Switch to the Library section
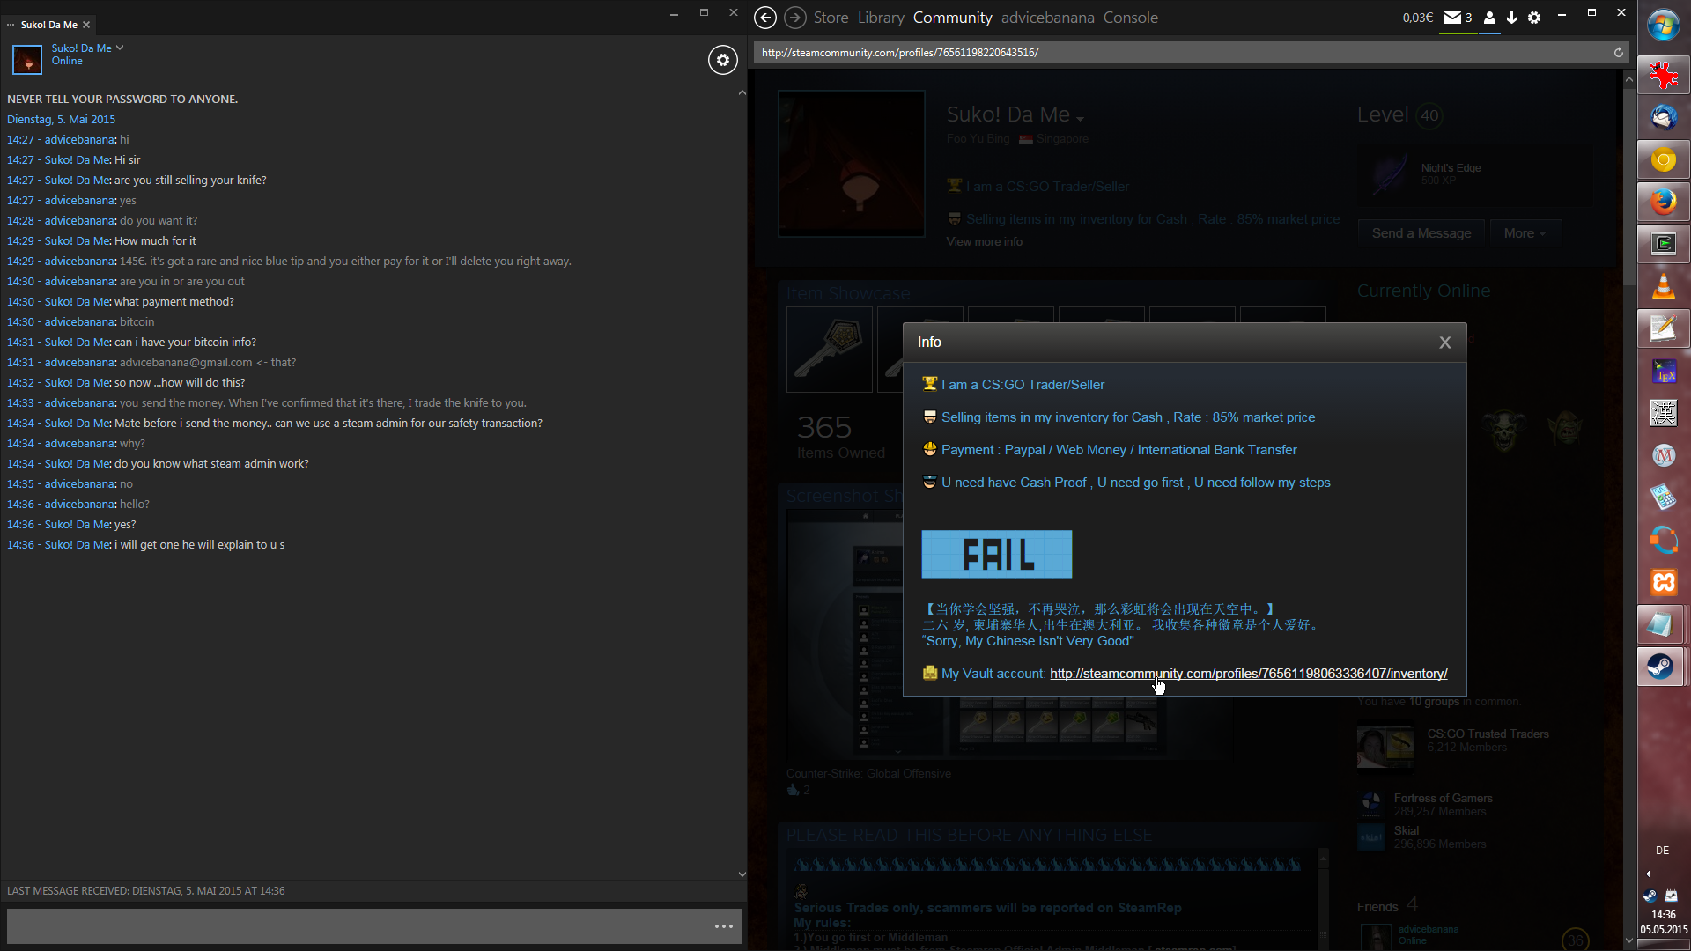Screen dimensions: 1691x951 pyautogui.click(x=881, y=18)
